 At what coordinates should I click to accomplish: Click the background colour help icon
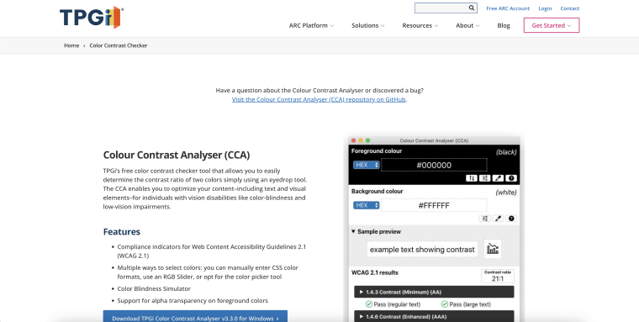click(x=511, y=219)
